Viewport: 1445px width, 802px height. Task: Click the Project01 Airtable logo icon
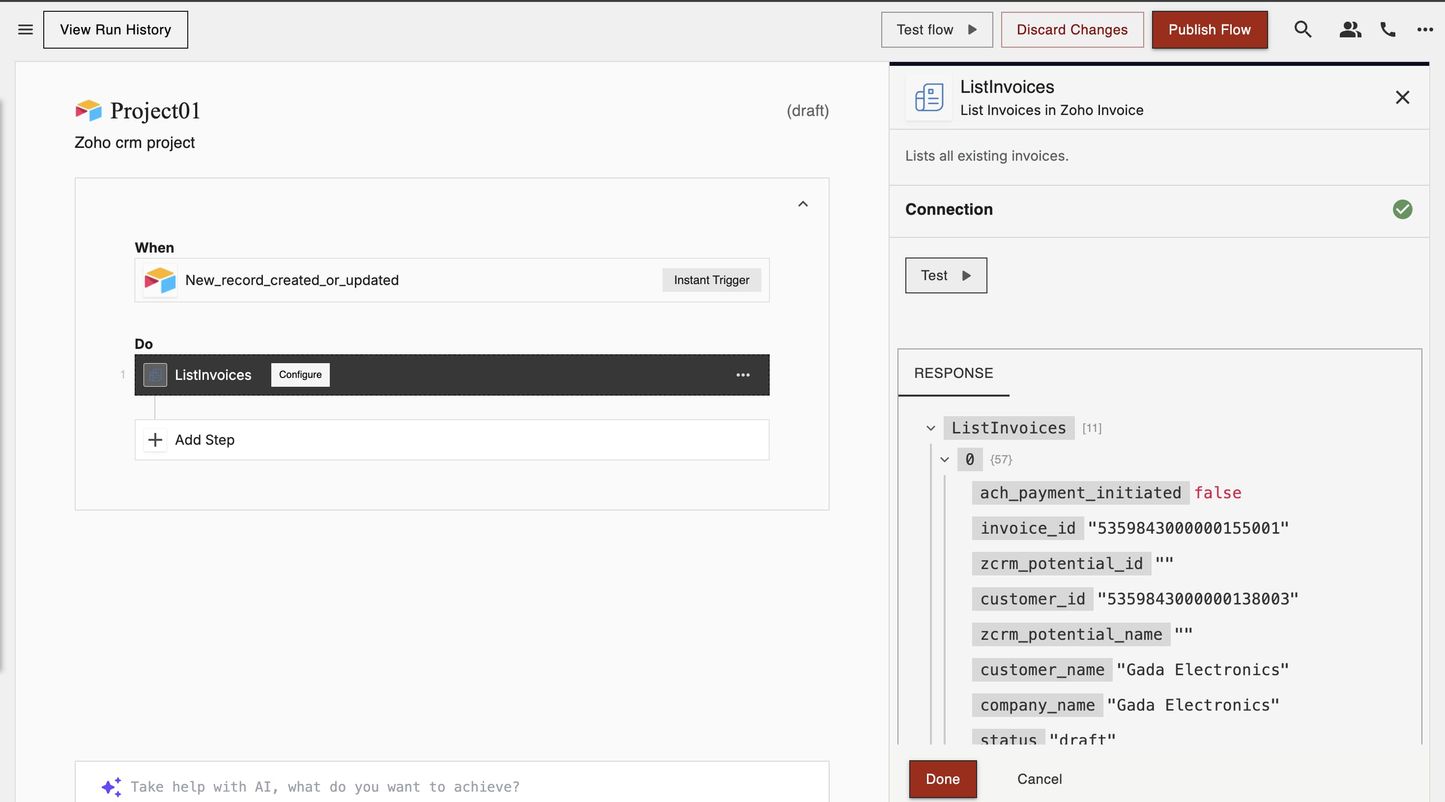click(x=88, y=111)
